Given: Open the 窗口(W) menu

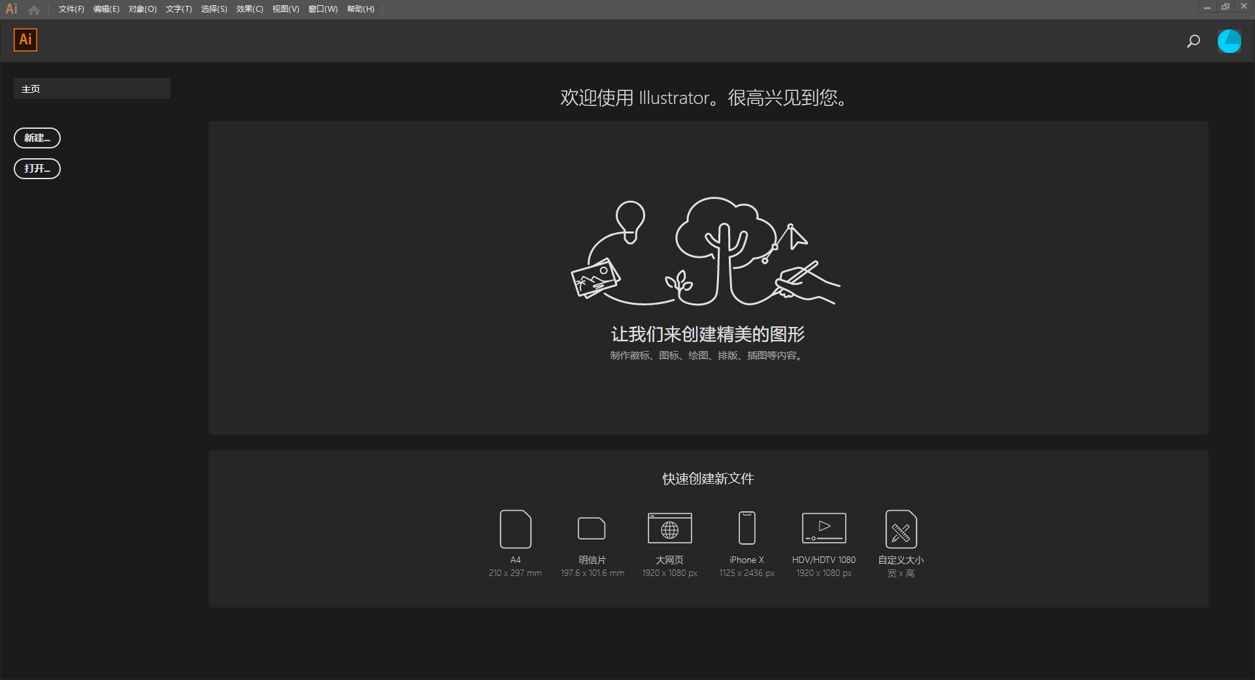Looking at the screenshot, I should 323,9.
